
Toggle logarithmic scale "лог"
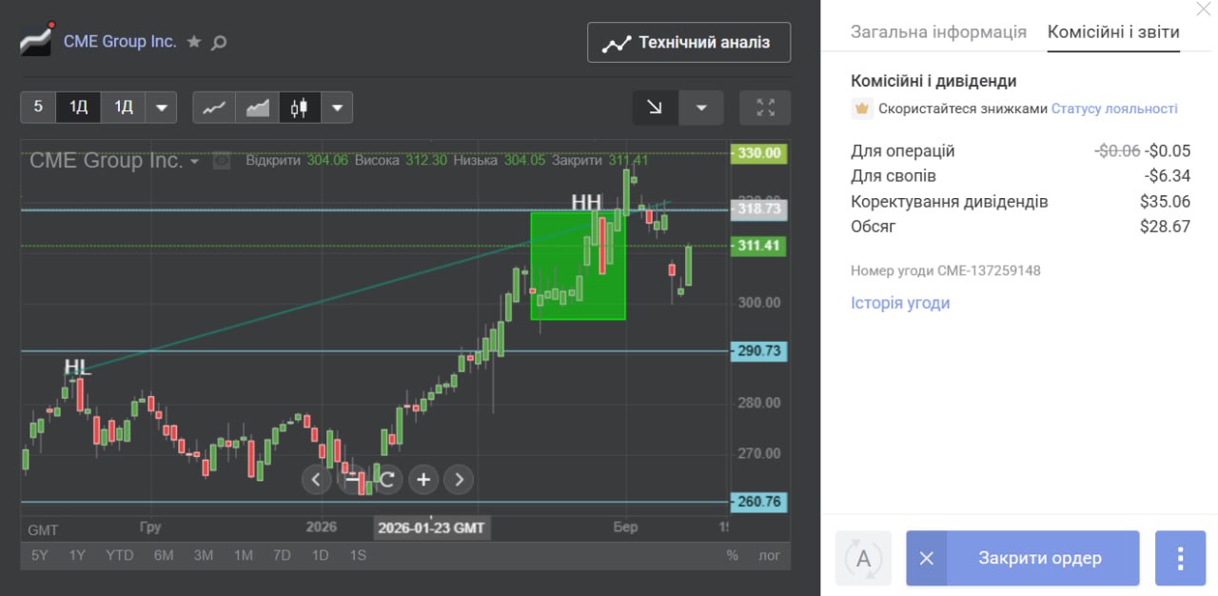[768, 555]
